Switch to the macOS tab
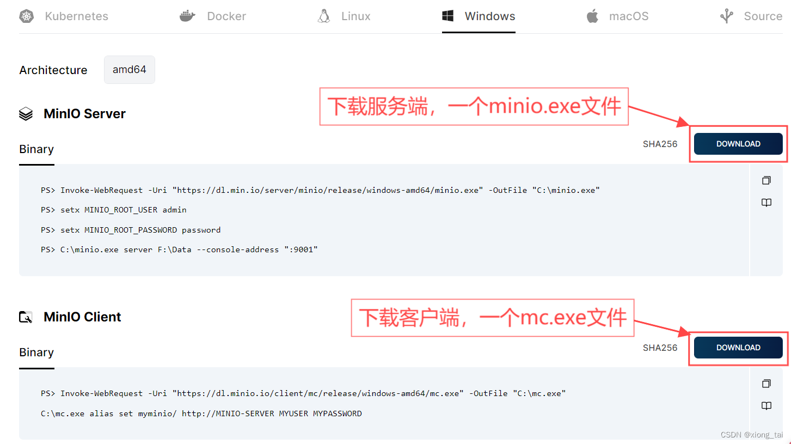Viewport: 791px width, 444px height. pos(617,16)
